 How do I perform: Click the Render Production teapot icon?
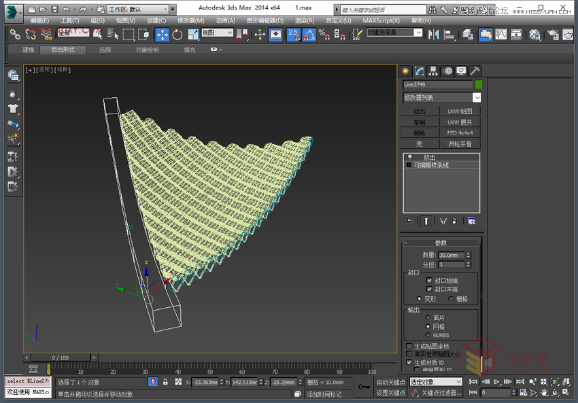(569, 33)
